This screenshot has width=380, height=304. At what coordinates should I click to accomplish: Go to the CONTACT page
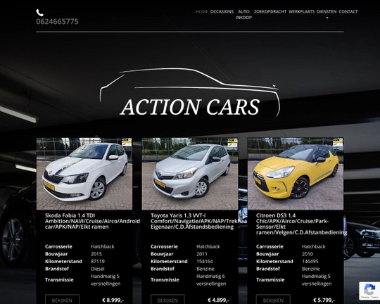pos(348,12)
